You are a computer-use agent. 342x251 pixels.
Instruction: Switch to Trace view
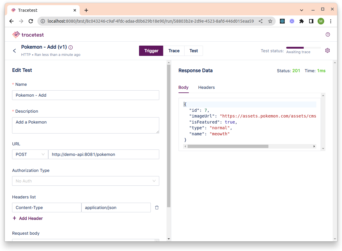(x=174, y=51)
